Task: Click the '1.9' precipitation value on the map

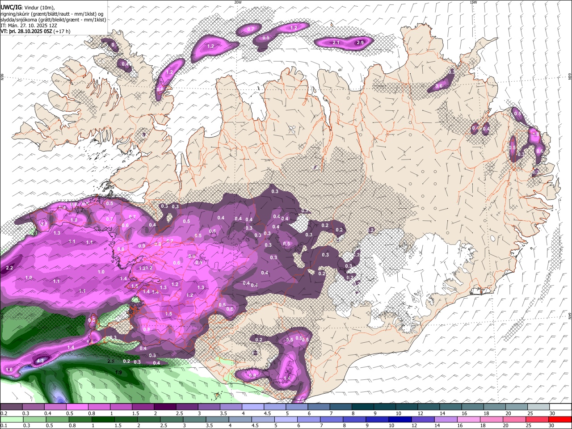Action: click(119, 372)
